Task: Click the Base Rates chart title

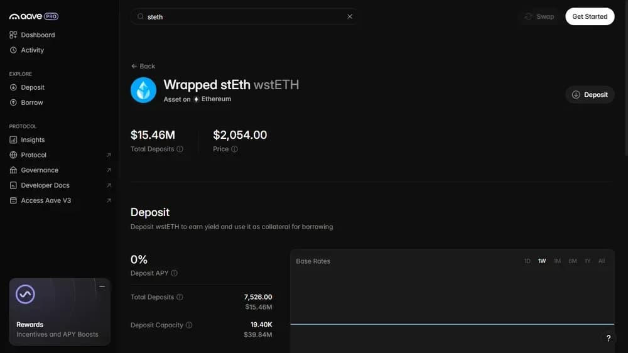Action: point(313,261)
